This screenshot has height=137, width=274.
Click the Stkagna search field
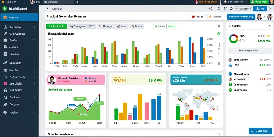click(242, 9)
